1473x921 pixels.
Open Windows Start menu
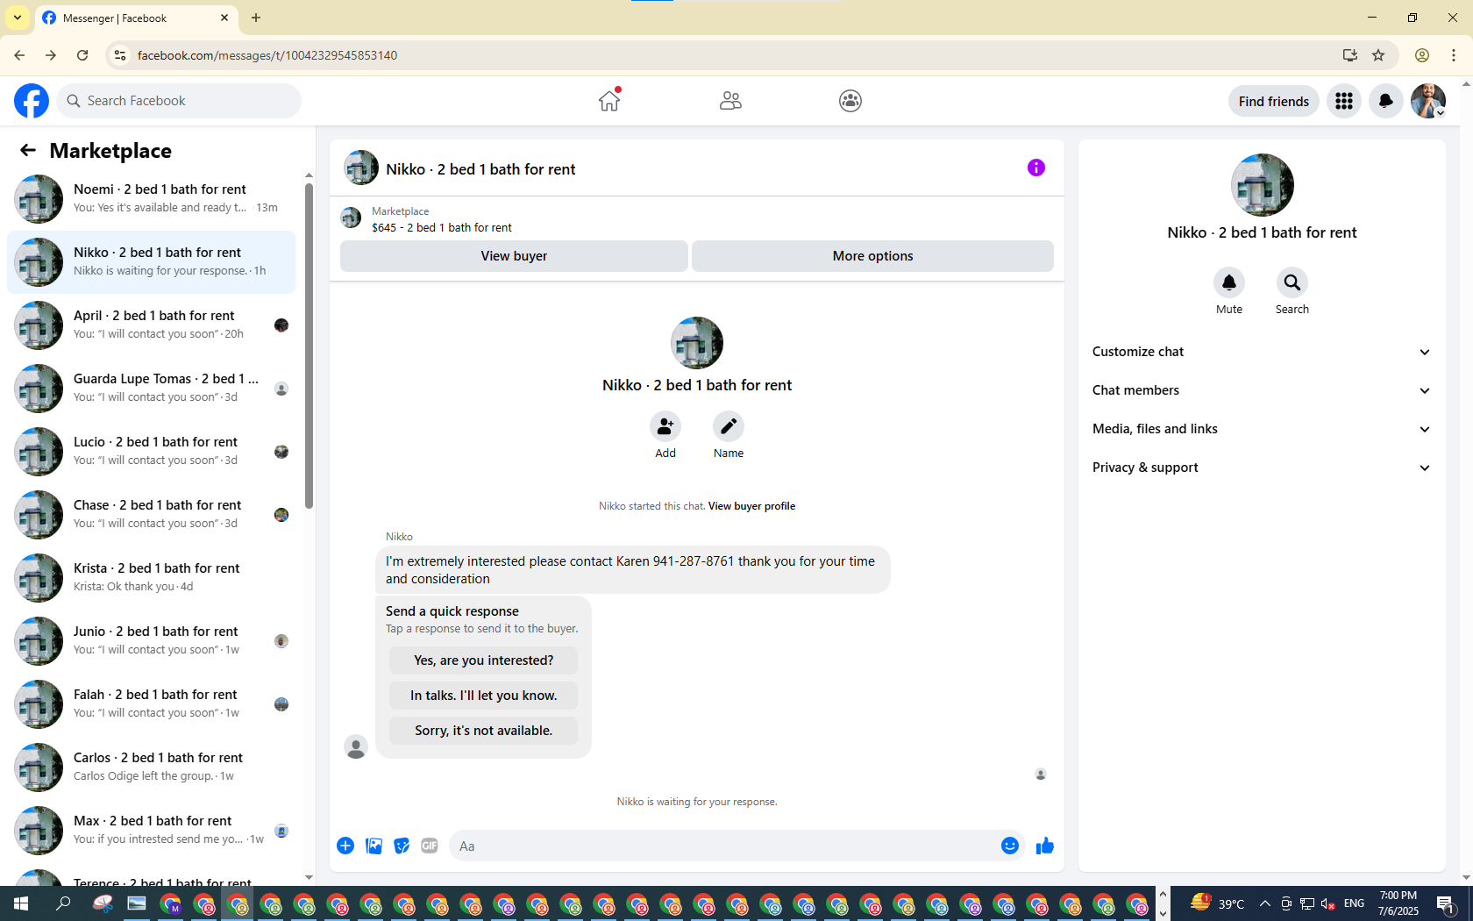pos(21,903)
